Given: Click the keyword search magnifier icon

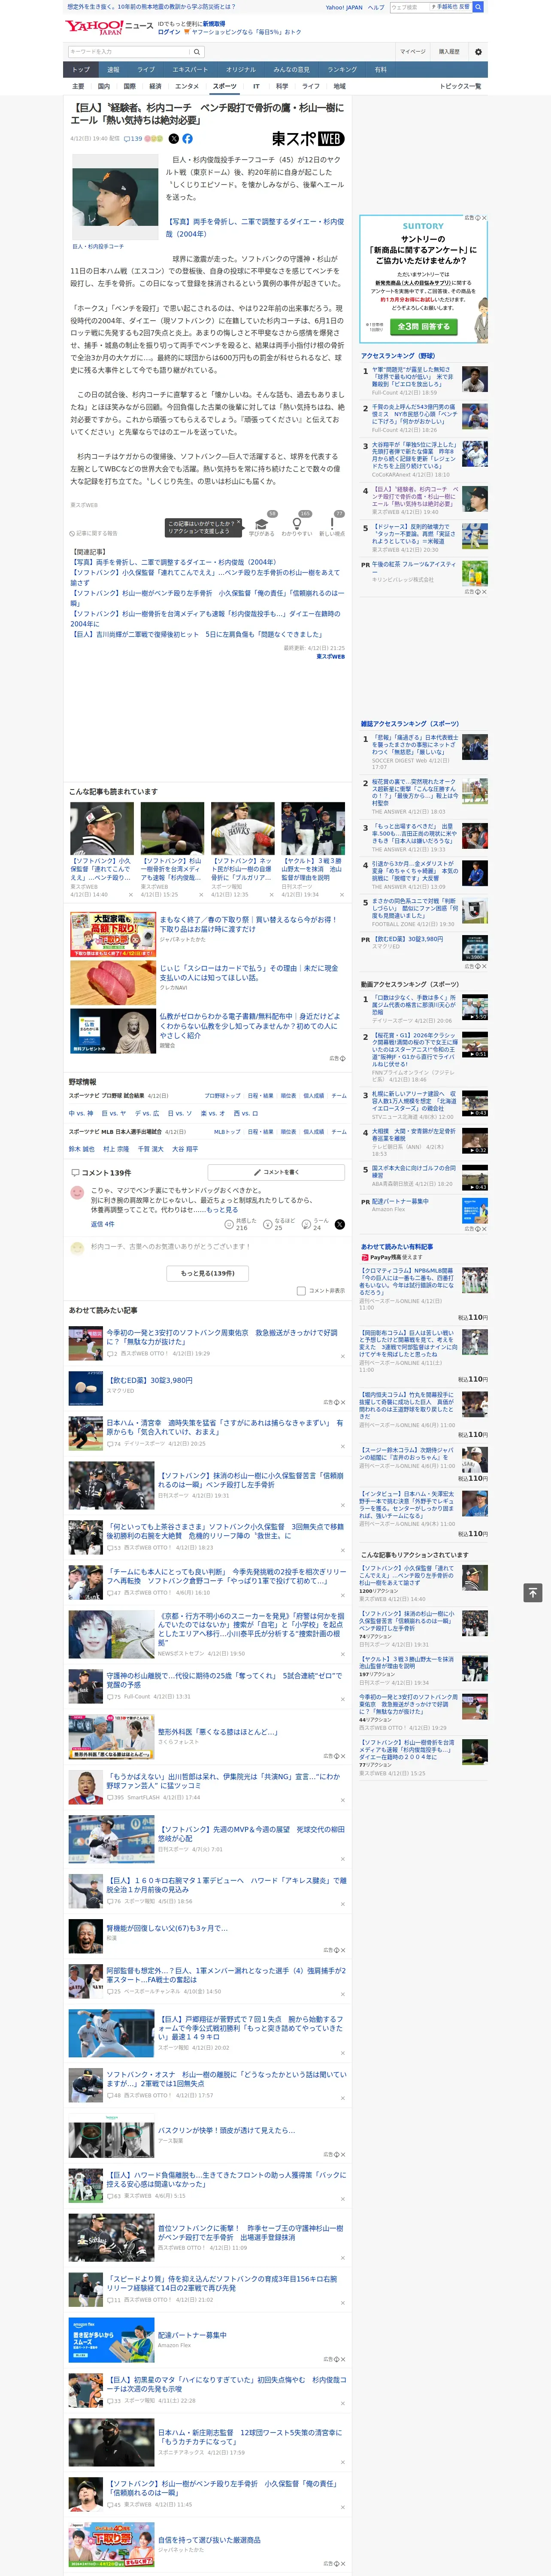Looking at the screenshot, I should click(197, 52).
